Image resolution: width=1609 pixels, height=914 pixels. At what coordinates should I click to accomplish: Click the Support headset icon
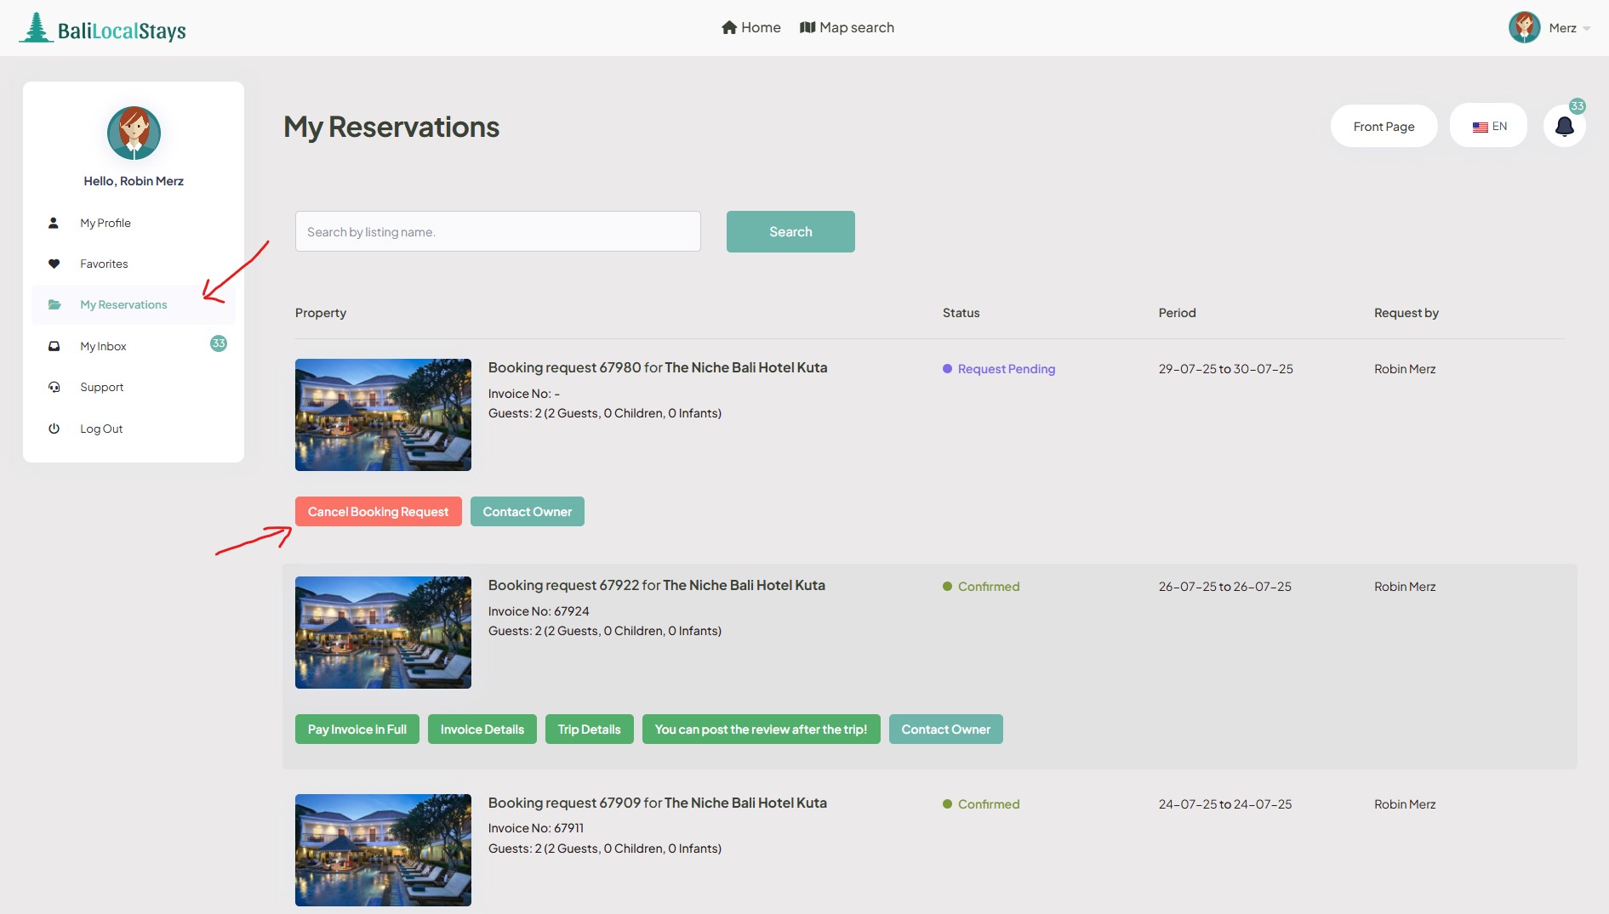pyautogui.click(x=54, y=387)
